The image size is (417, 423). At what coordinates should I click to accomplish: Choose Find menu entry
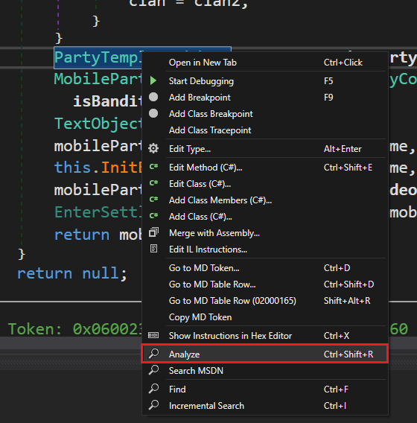click(265, 389)
